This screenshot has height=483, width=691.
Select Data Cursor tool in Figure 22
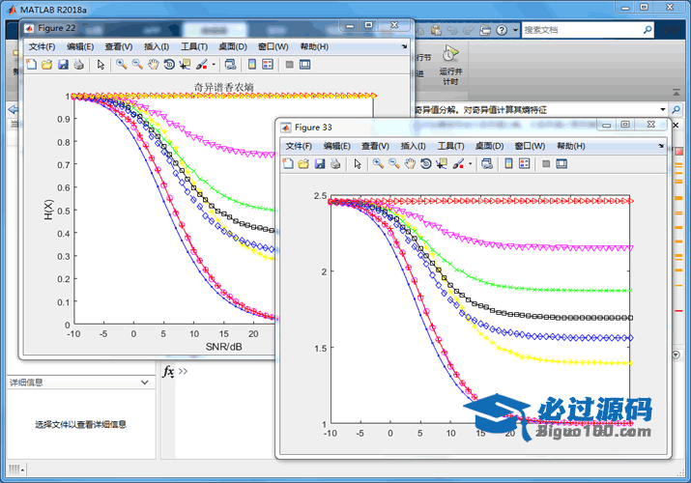[x=185, y=65]
